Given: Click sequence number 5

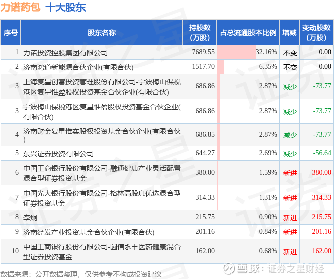Looking at the screenshot, I should click(17, 153).
